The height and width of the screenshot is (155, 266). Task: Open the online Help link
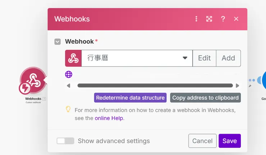[x=109, y=118]
